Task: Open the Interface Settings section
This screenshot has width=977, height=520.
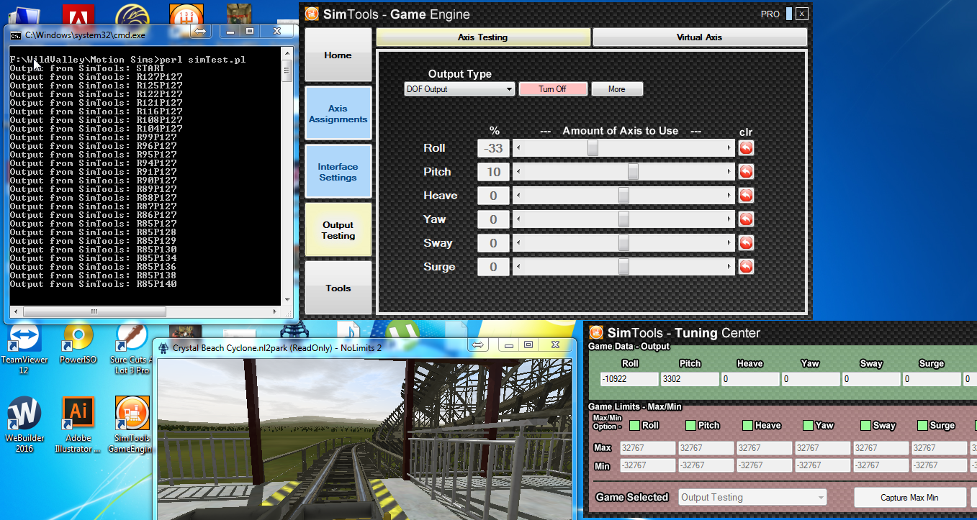Action: pos(338,172)
